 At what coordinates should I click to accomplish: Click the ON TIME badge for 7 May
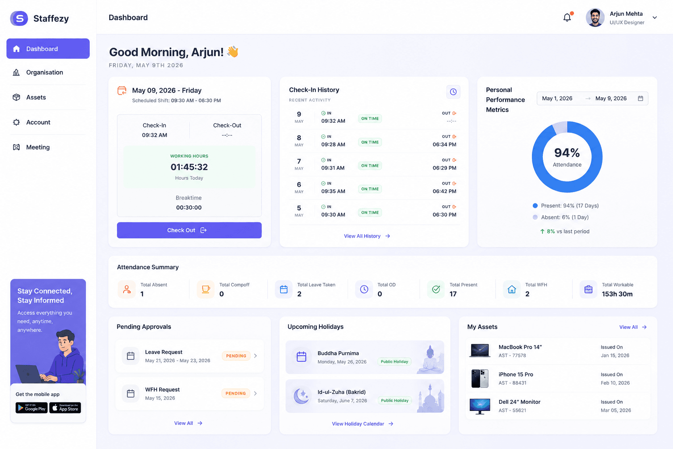(x=370, y=166)
